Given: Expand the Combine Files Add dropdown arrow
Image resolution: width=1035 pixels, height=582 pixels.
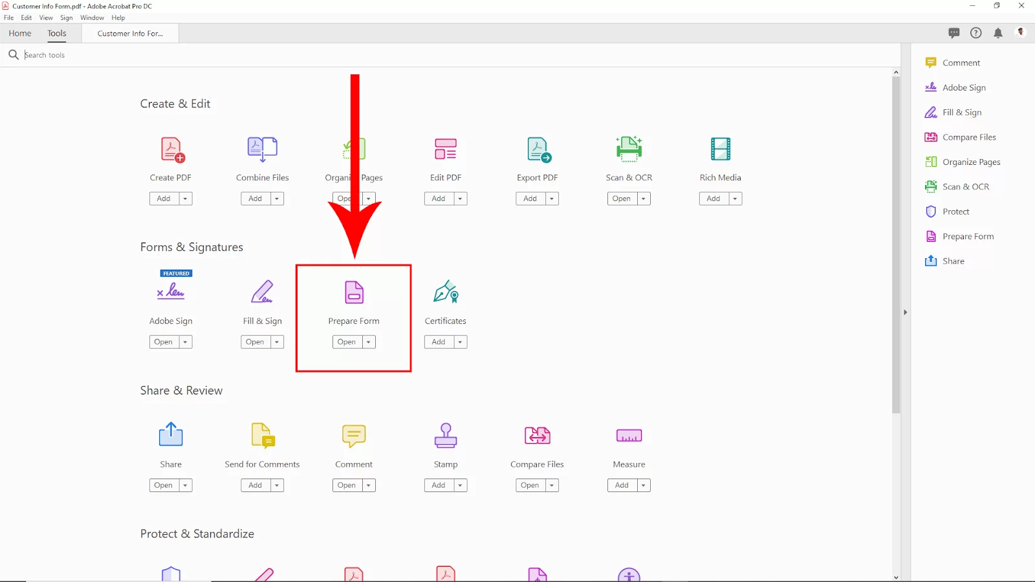Looking at the screenshot, I should click(277, 199).
